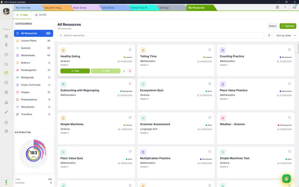
Task: Select the Multigrade category
Action: (34, 77)
